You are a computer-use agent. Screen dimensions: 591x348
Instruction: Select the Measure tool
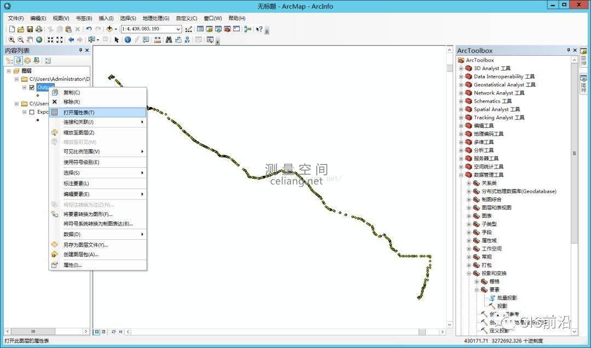tap(158, 39)
